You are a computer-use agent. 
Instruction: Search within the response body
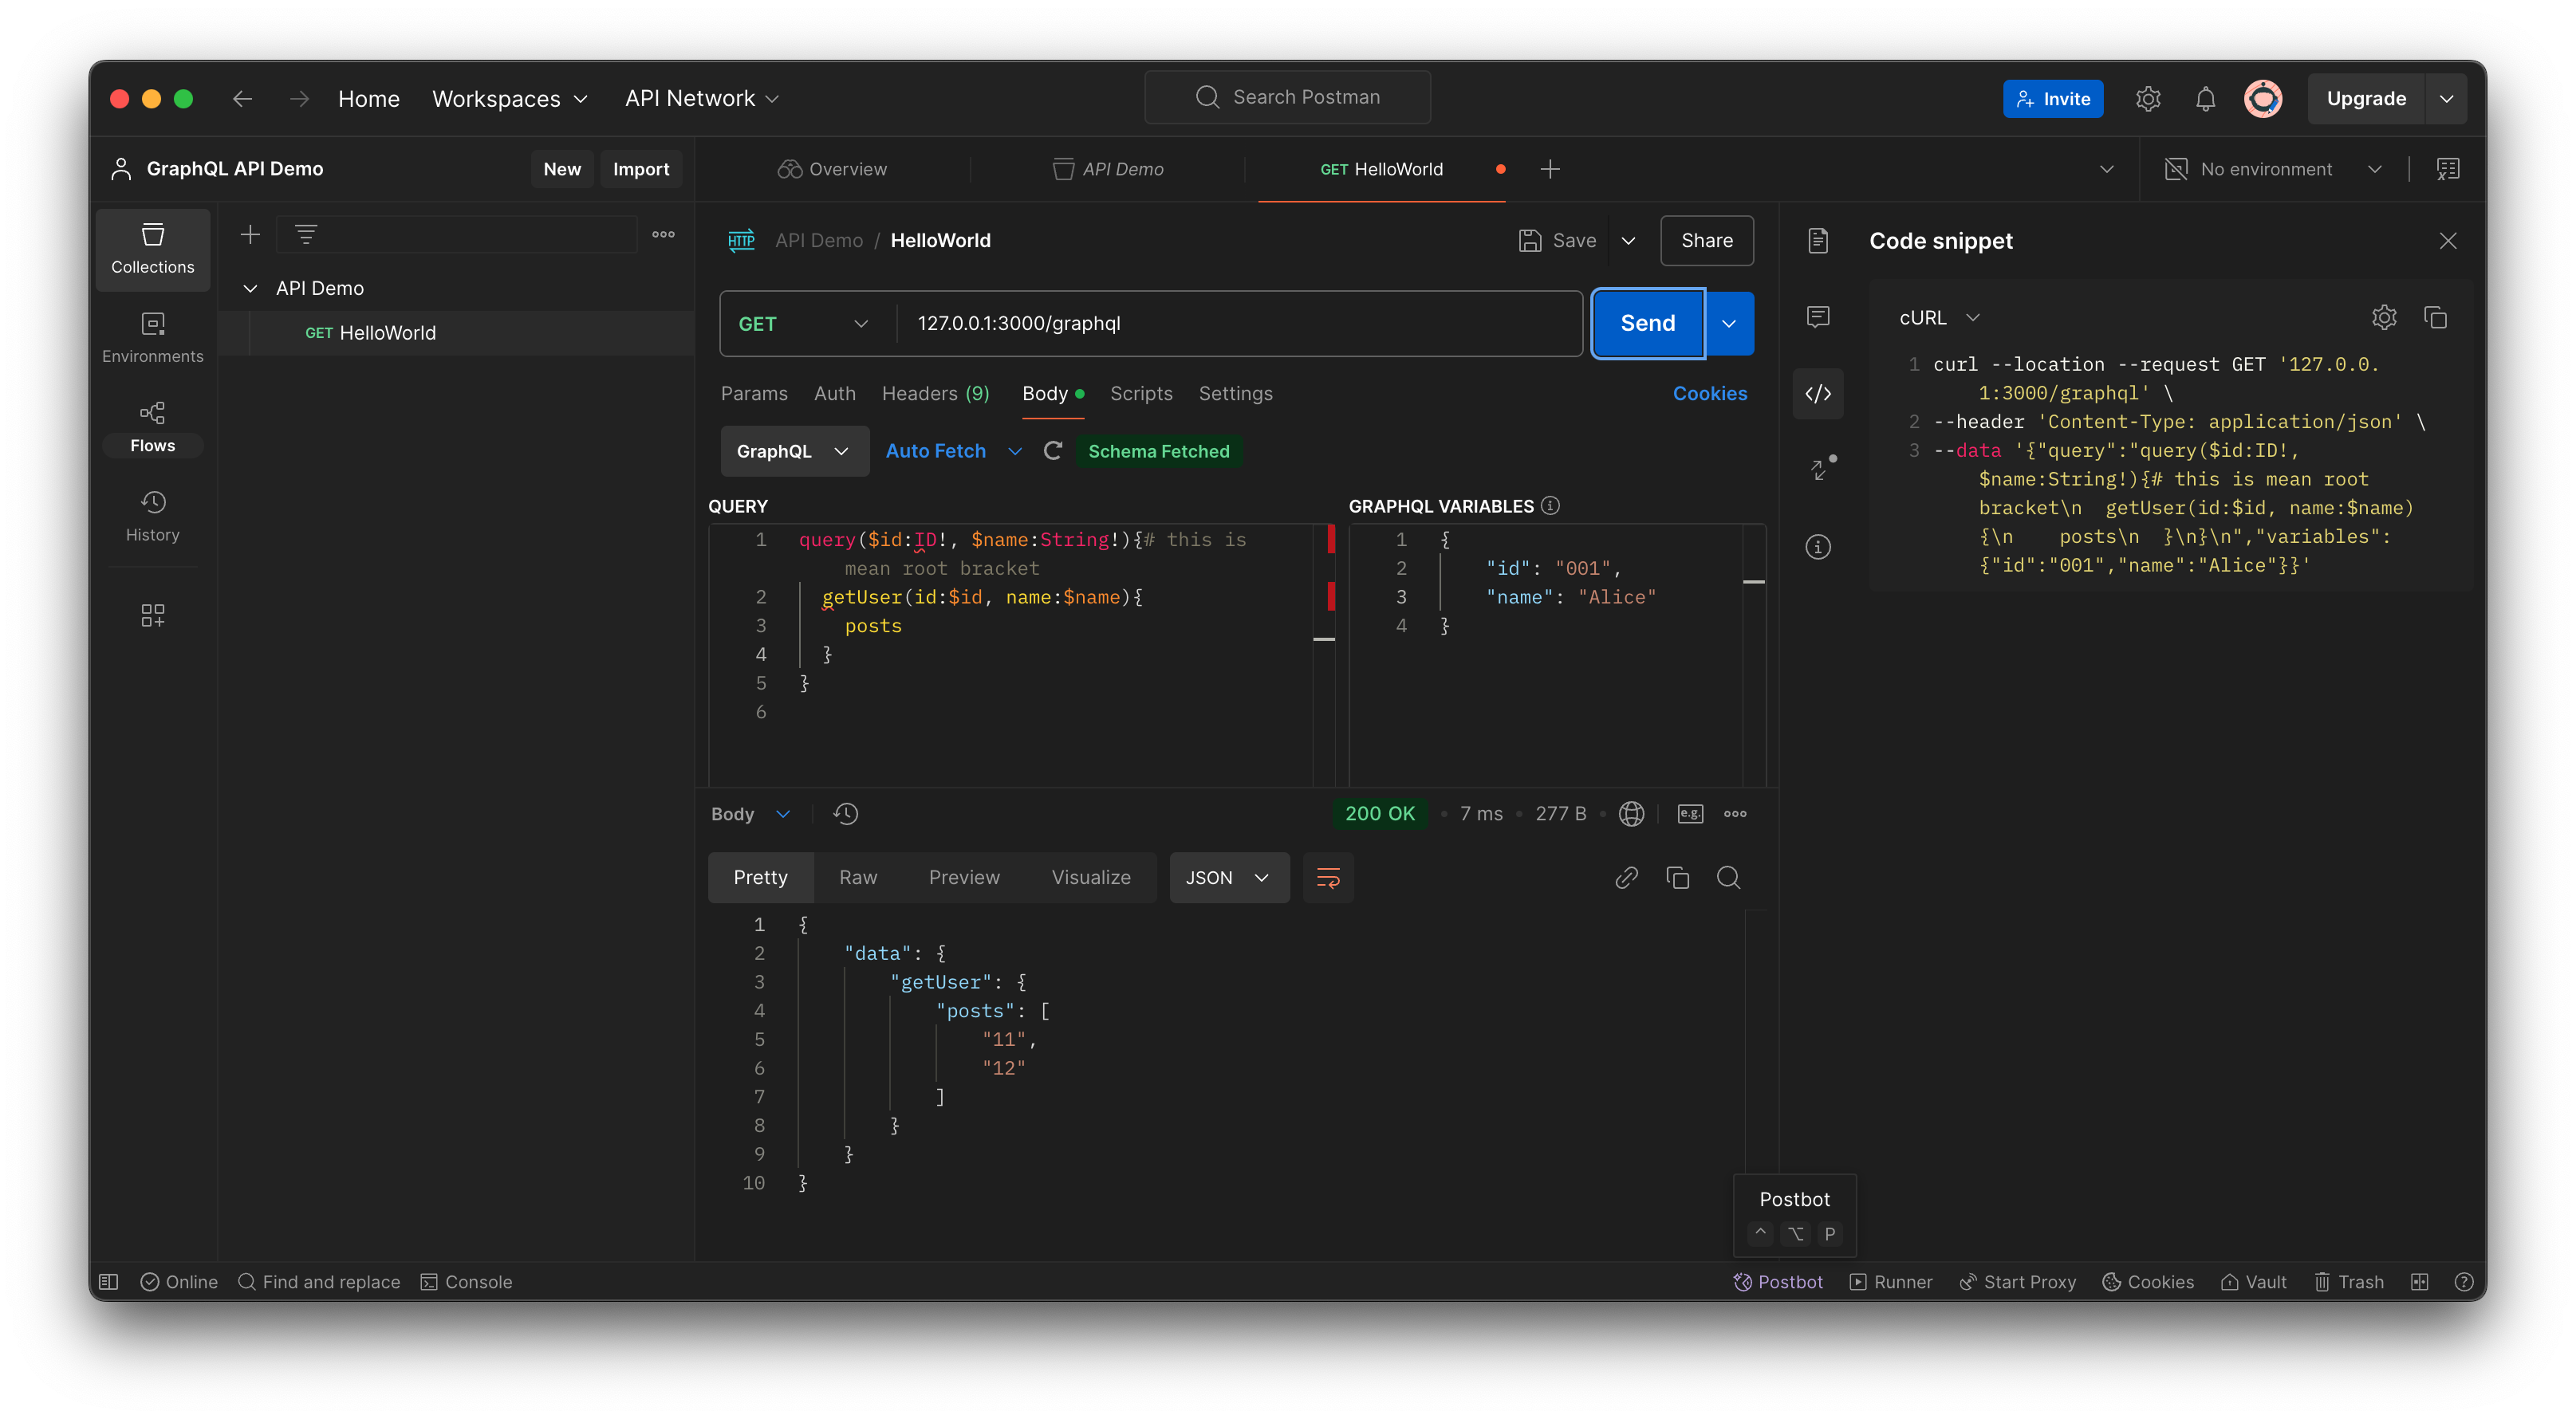[1729, 878]
